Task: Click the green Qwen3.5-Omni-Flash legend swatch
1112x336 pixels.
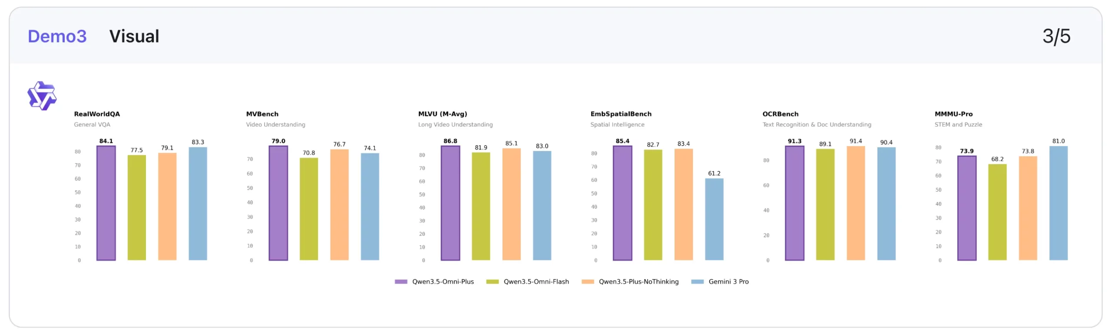Action: point(492,282)
